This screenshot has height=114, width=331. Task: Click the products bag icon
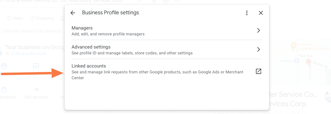pyautogui.click(x=4, y=89)
